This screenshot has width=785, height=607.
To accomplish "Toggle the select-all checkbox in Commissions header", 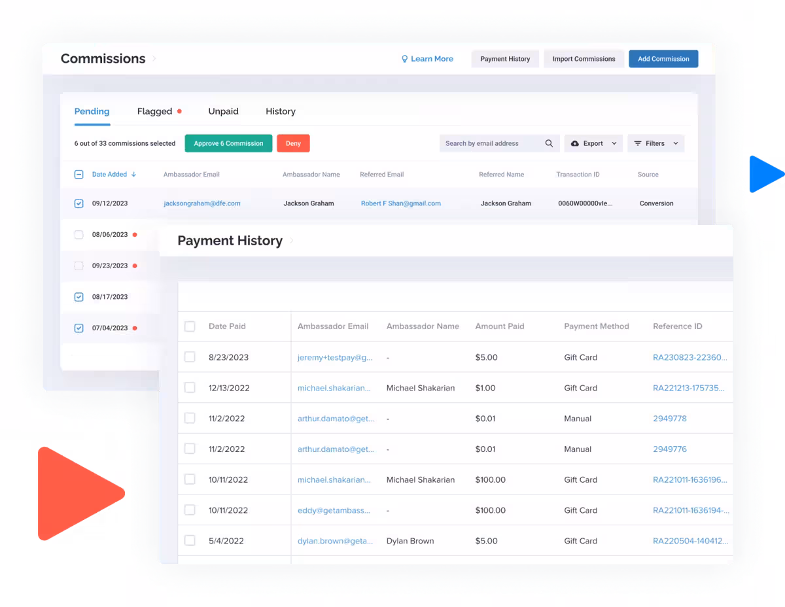I will pyautogui.click(x=78, y=175).
